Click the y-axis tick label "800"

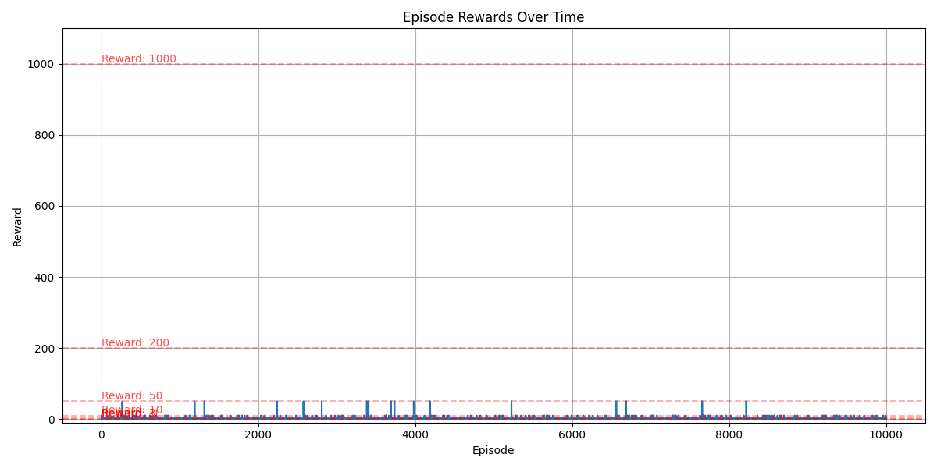(45, 135)
